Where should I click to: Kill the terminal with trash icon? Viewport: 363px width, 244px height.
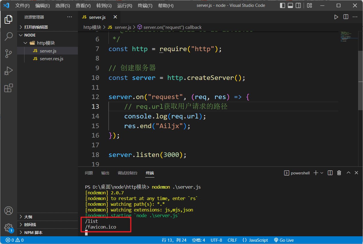339,173
